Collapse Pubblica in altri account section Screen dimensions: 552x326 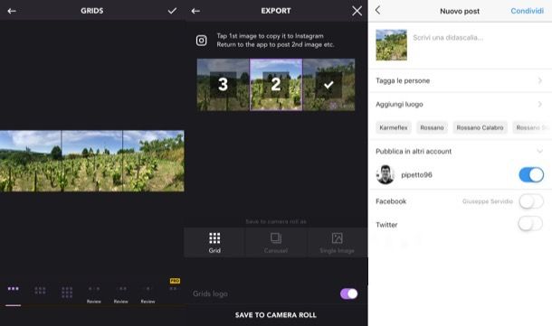[x=539, y=151]
